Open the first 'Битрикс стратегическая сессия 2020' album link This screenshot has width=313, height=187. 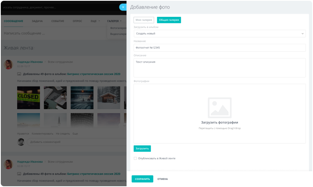pyautogui.click(x=94, y=74)
